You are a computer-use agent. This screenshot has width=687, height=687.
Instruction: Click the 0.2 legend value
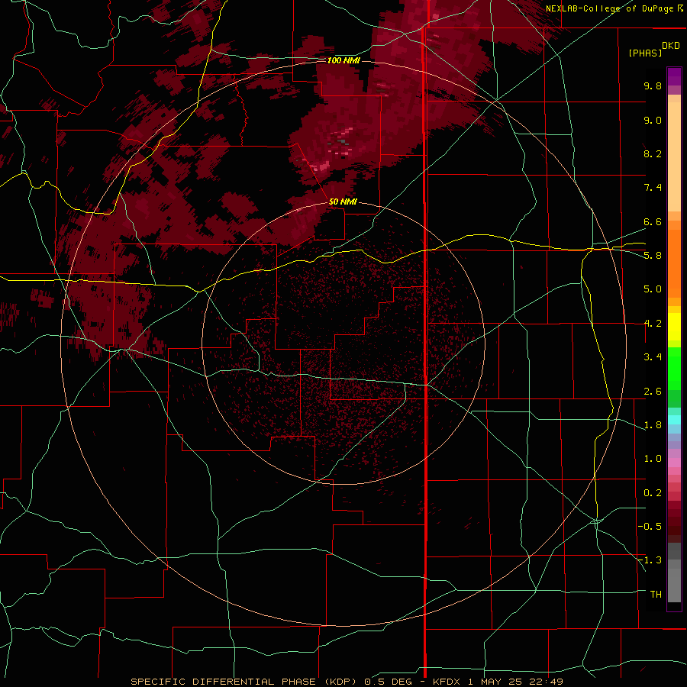tap(653, 493)
